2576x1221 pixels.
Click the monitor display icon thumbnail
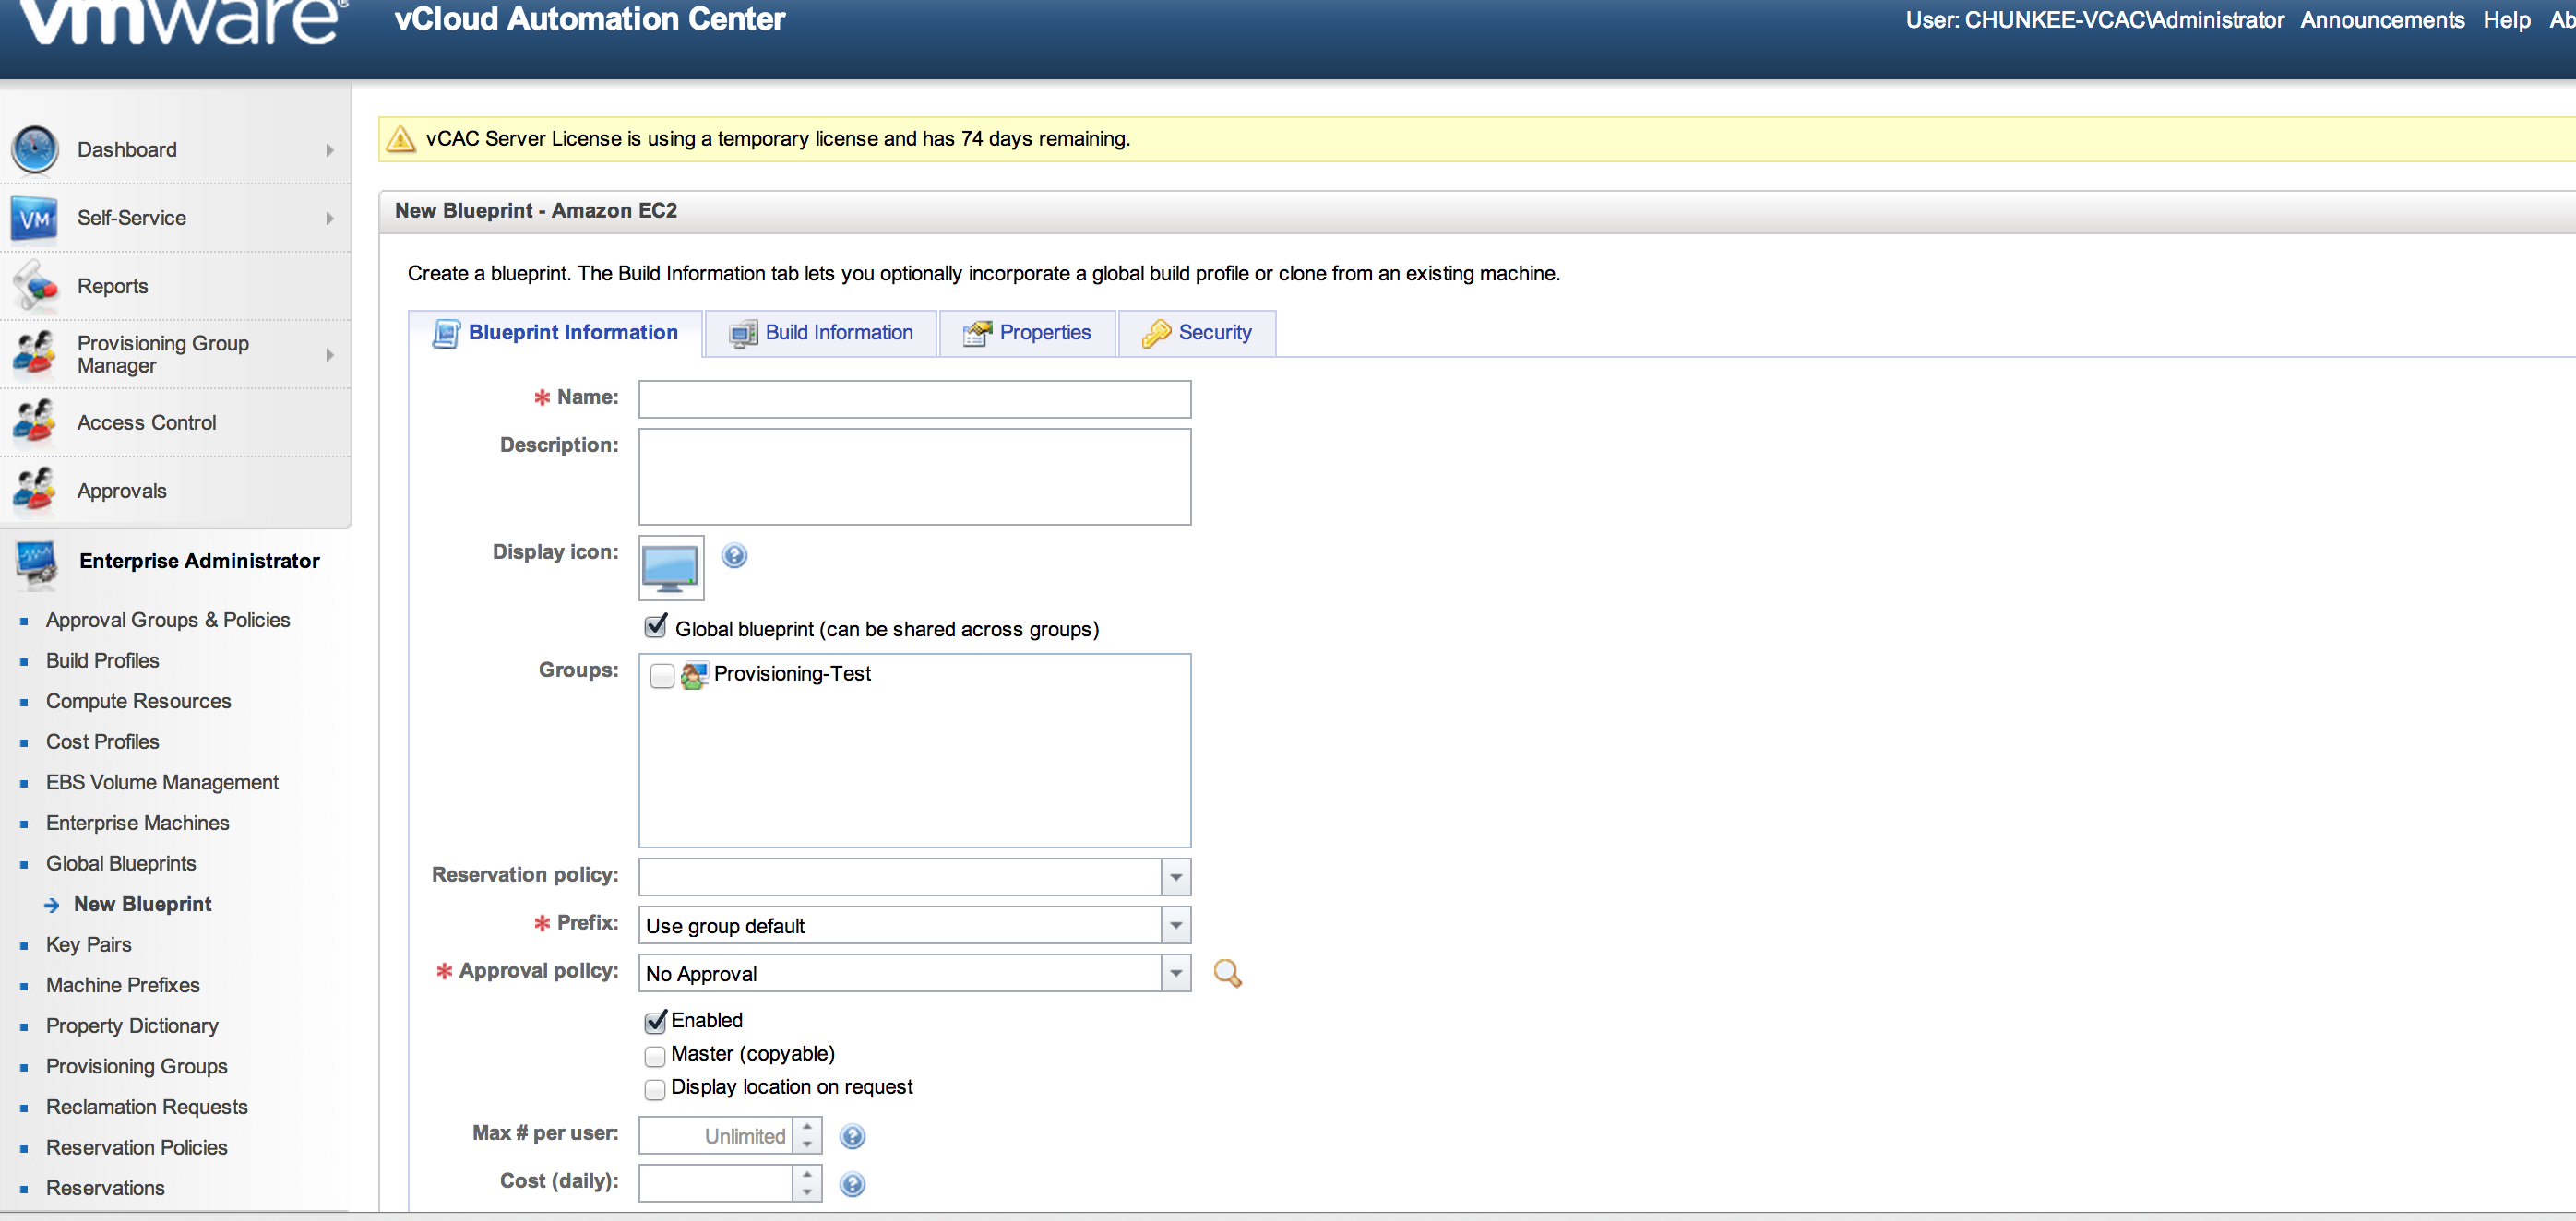click(x=671, y=567)
